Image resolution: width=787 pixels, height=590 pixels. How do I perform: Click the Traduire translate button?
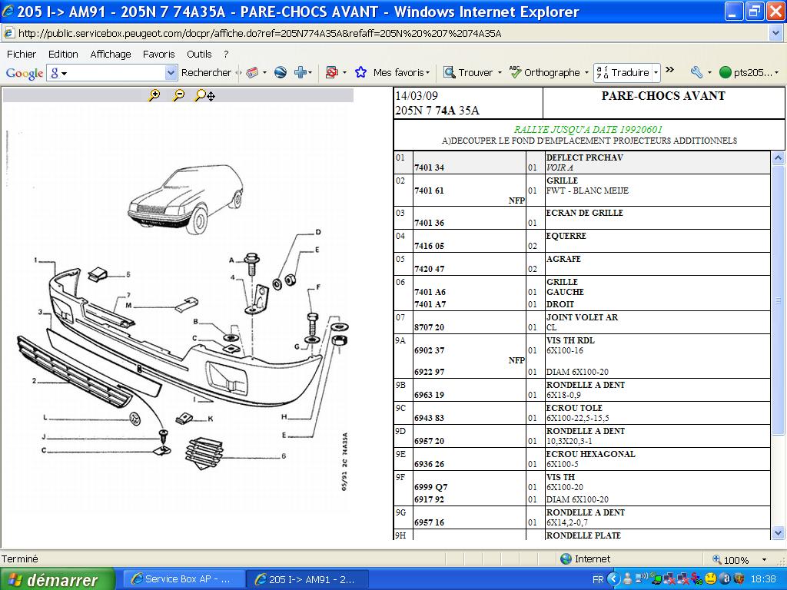[x=623, y=72]
